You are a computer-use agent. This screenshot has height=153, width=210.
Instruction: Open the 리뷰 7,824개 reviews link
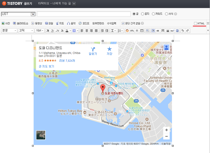(x=67, y=61)
